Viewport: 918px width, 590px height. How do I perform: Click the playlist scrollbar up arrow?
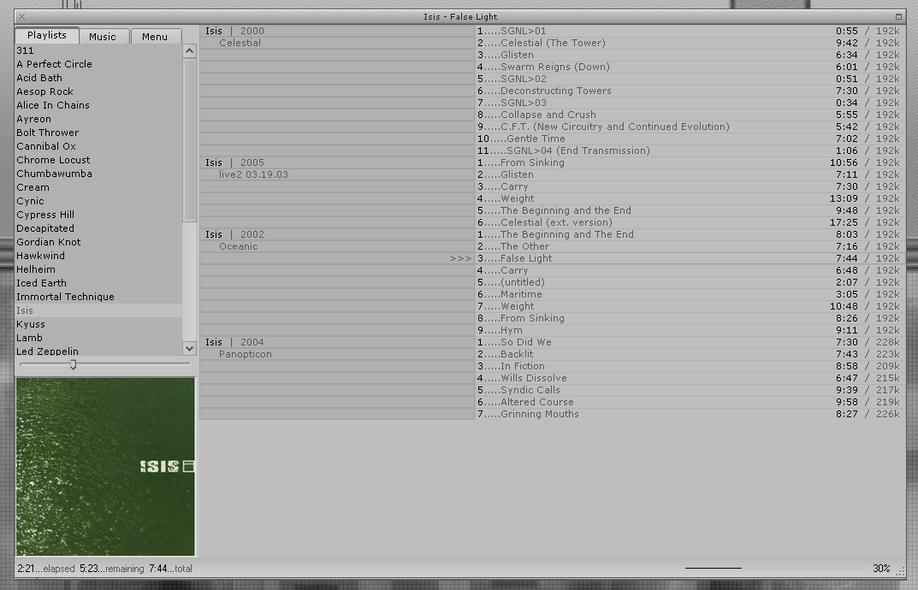tap(189, 51)
